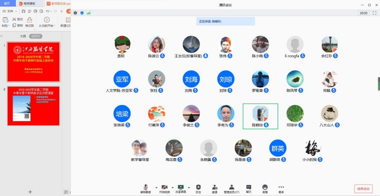Click the network signal strength icon
The height and width of the screenshot is (196, 380).
tap(89, 13)
